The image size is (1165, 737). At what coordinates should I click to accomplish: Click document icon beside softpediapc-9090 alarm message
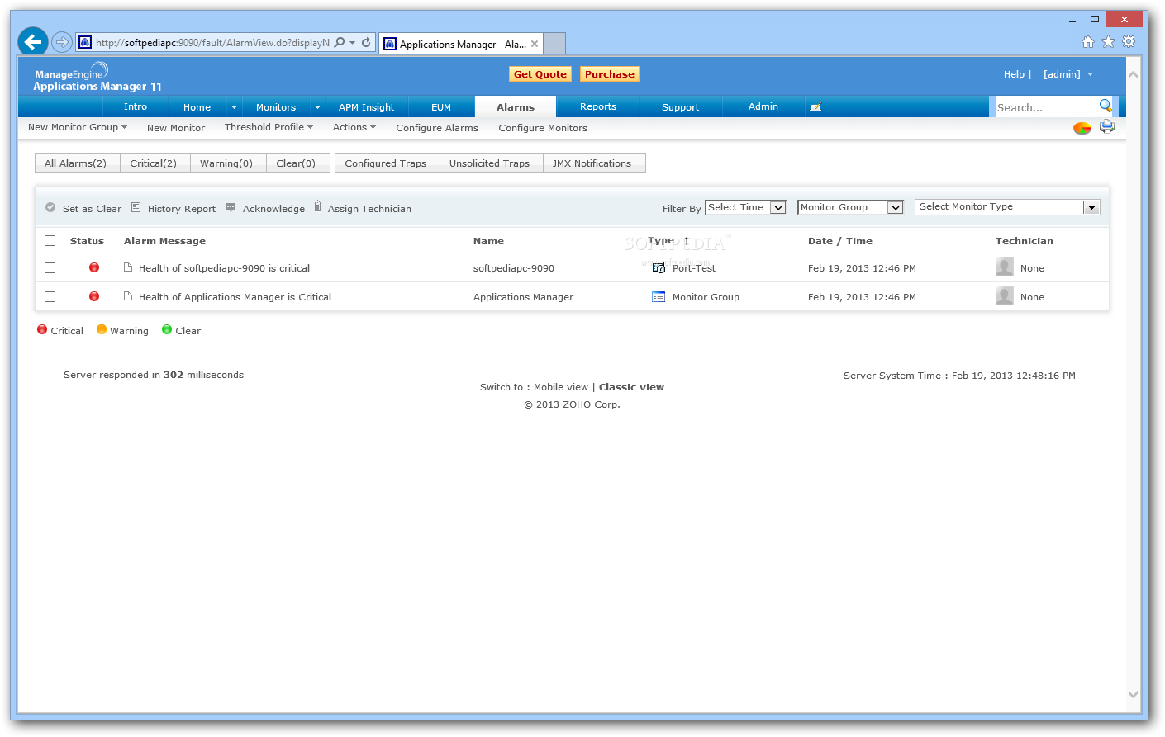128,267
